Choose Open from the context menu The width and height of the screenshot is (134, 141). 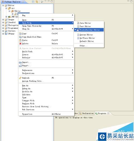[46, 20]
